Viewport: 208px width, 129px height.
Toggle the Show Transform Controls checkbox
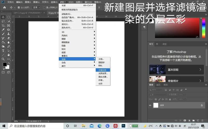coord(44,8)
